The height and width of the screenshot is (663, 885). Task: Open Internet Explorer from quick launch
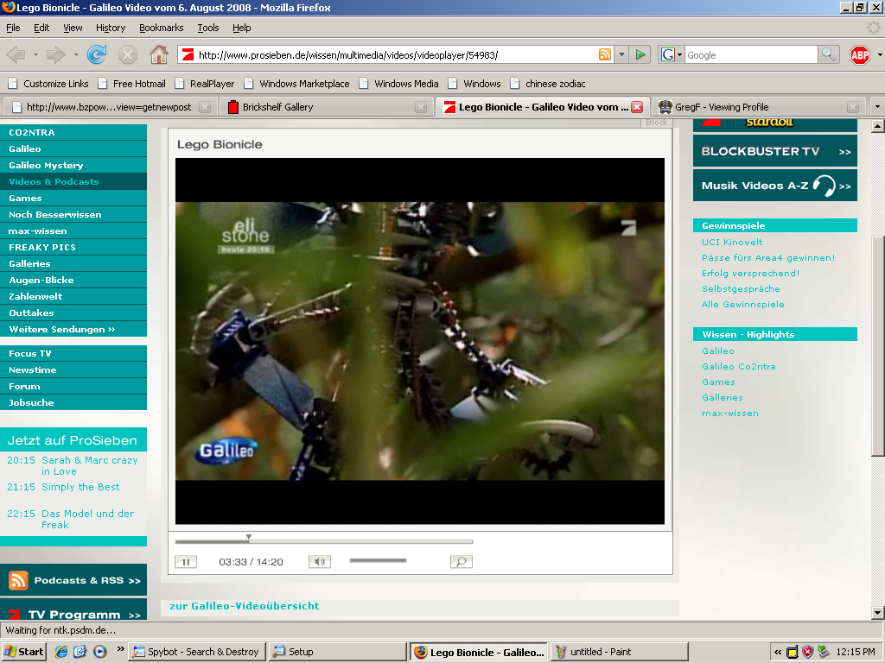[61, 652]
